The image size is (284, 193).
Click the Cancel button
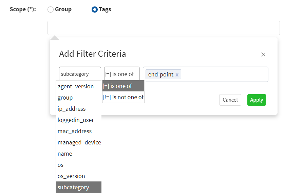(230, 100)
